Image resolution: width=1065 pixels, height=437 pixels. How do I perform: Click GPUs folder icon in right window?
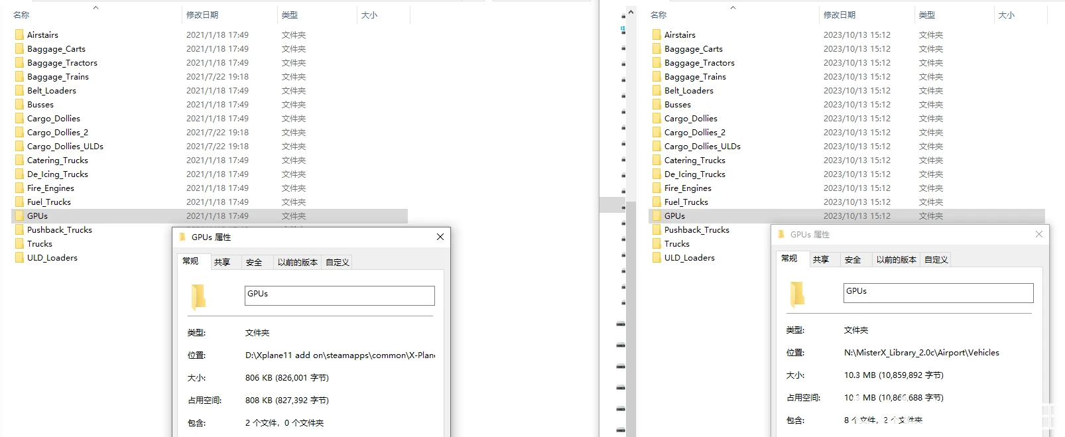click(657, 216)
